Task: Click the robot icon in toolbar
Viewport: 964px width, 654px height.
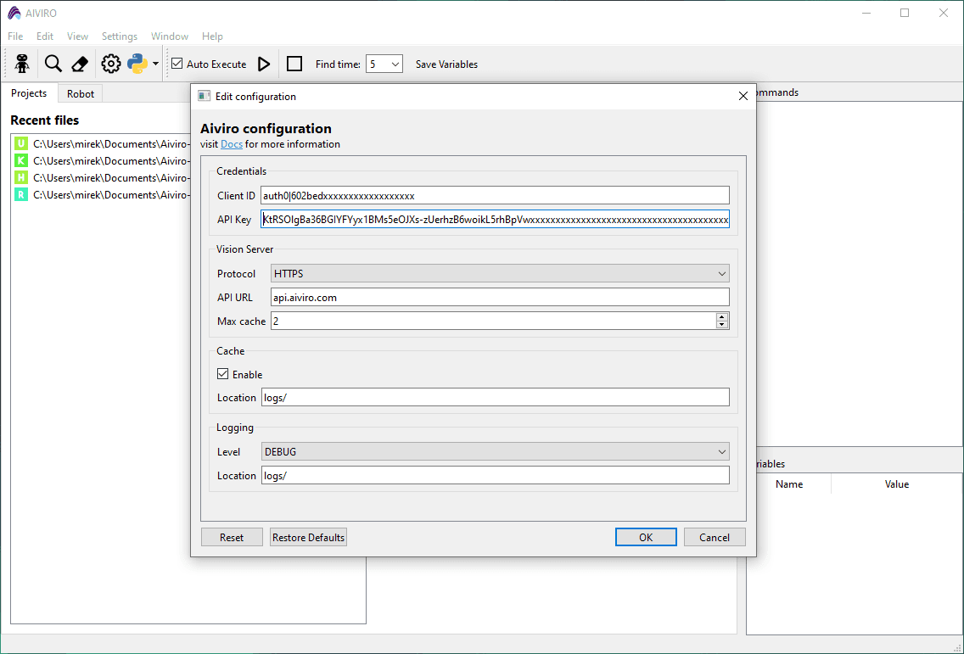Action: coord(23,64)
